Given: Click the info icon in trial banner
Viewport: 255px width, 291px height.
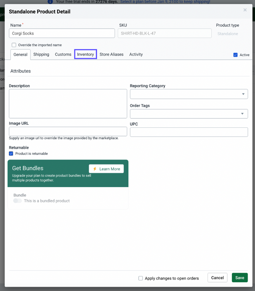Looking at the screenshot, I should point(50,2).
